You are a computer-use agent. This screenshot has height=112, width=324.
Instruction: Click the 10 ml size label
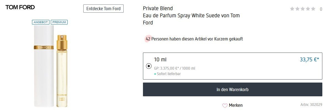tap(160, 60)
